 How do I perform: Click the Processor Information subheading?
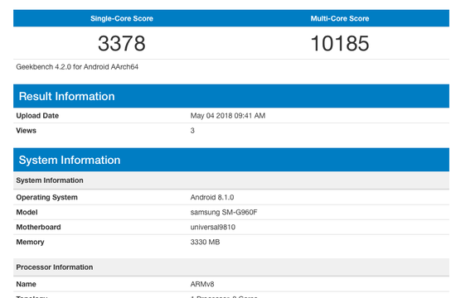pyautogui.click(x=231, y=267)
